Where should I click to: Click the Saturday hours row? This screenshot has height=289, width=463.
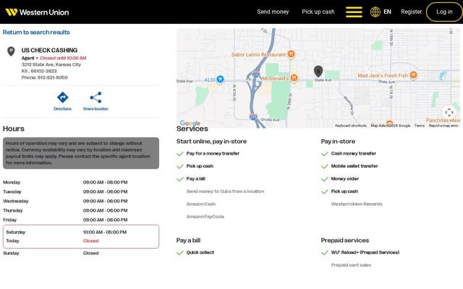coord(81,232)
